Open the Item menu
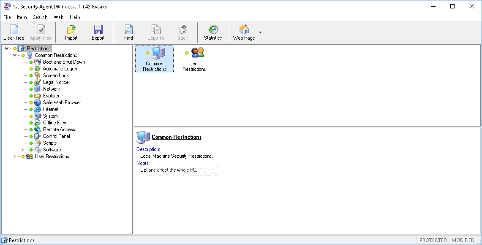482x245 pixels. point(22,17)
